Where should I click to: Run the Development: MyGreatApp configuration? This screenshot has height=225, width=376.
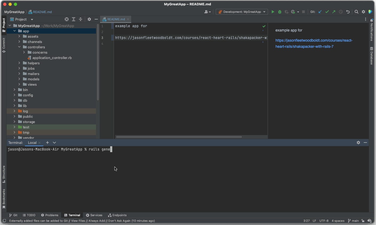click(273, 12)
